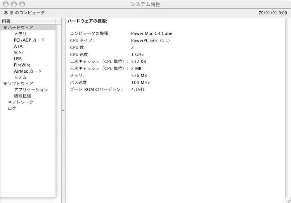Screen dimensions: 291x203
Task: Open PCI/AGP カード section
Action: (29, 40)
